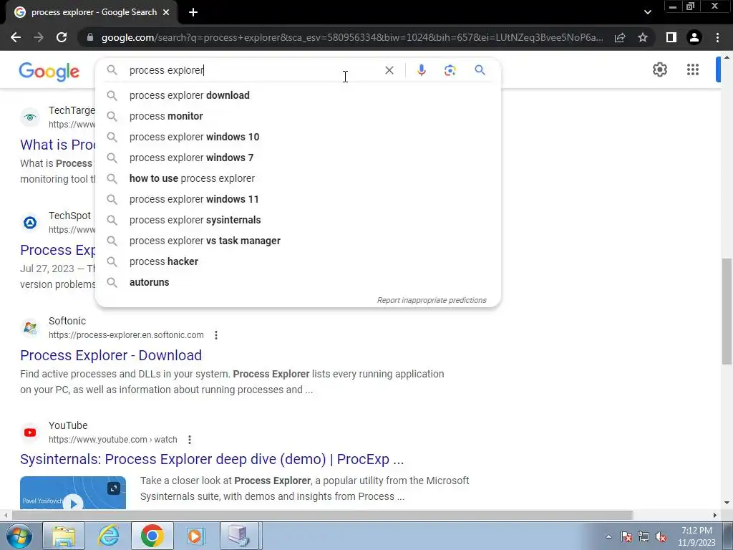Open the Chrome side panel
Image resolution: width=733 pixels, height=550 pixels.
coord(671,37)
